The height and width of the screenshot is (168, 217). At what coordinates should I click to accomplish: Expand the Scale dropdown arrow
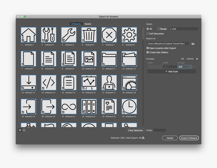(x=160, y=67)
